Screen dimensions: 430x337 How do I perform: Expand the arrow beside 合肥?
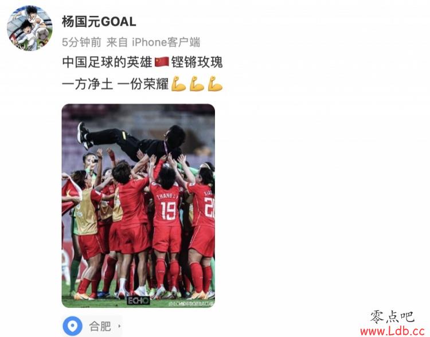119,326
